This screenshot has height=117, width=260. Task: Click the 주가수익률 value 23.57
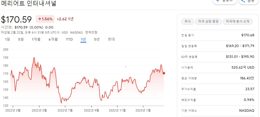click(250, 89)
